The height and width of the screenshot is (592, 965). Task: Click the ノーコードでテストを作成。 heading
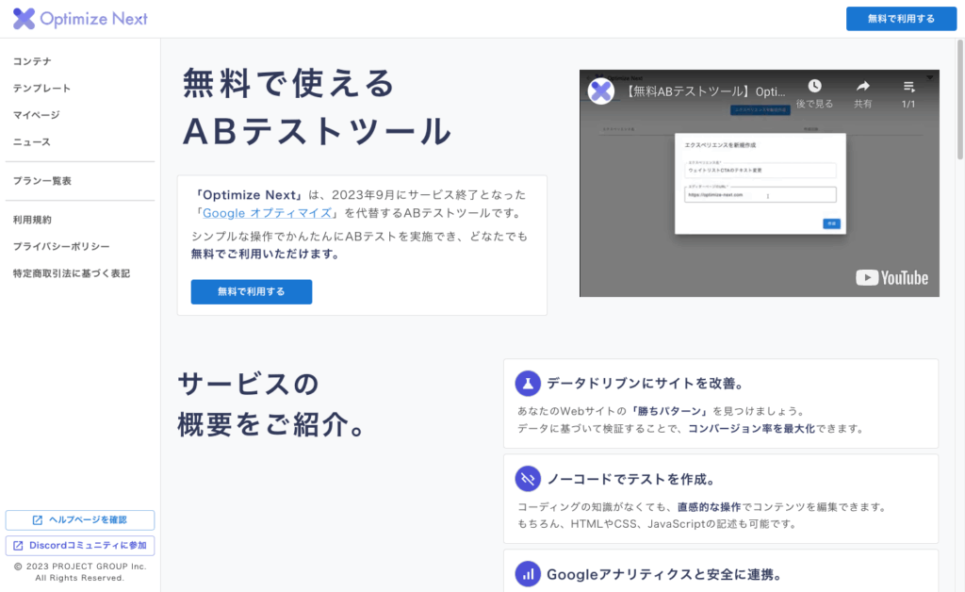(632, 479)
